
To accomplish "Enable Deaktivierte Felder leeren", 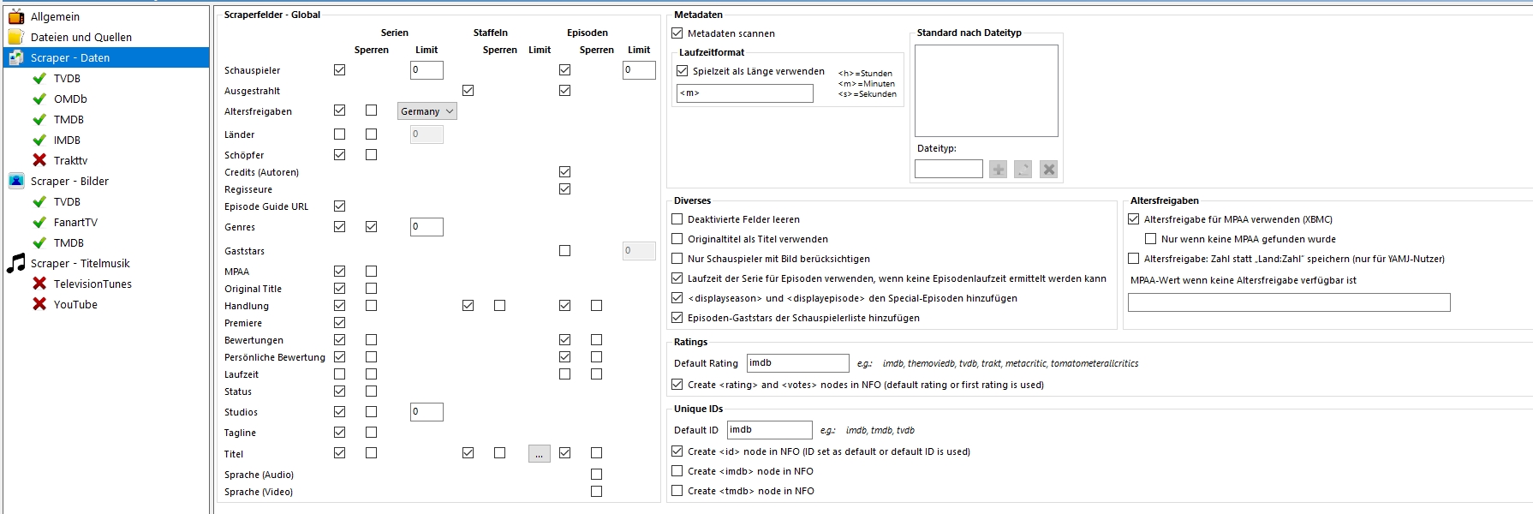I will (677, 219).
